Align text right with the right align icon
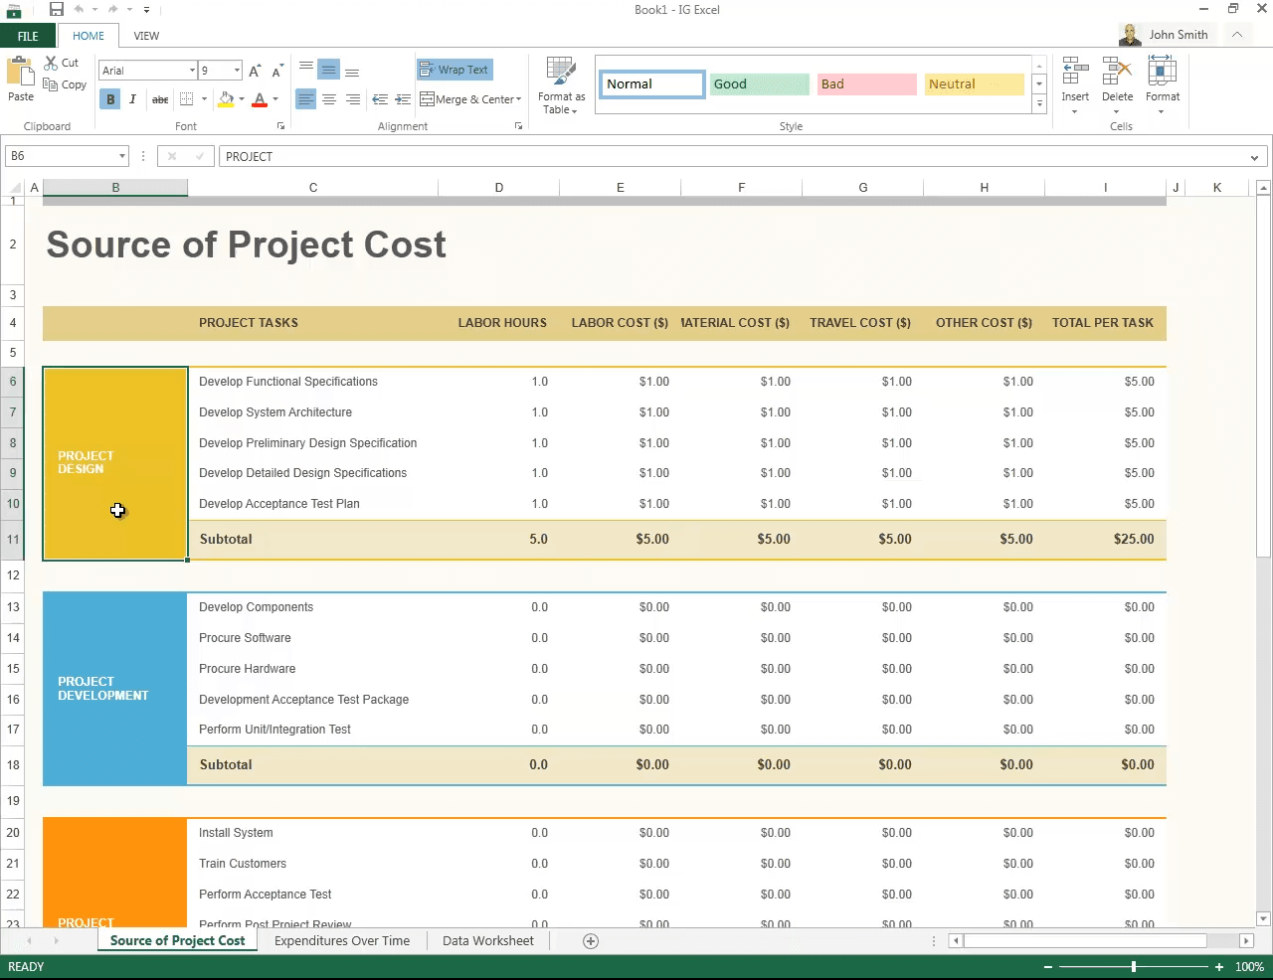The image size is (1273, 980). [353, 99]
